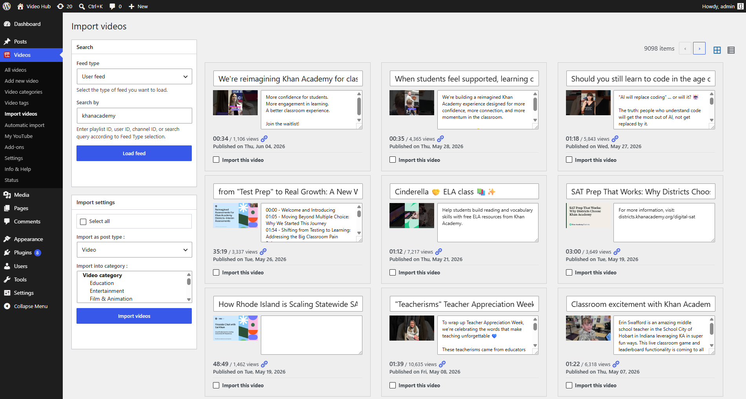Switch to list view layout
Viewport: 746px width, 399px height.
731,50
